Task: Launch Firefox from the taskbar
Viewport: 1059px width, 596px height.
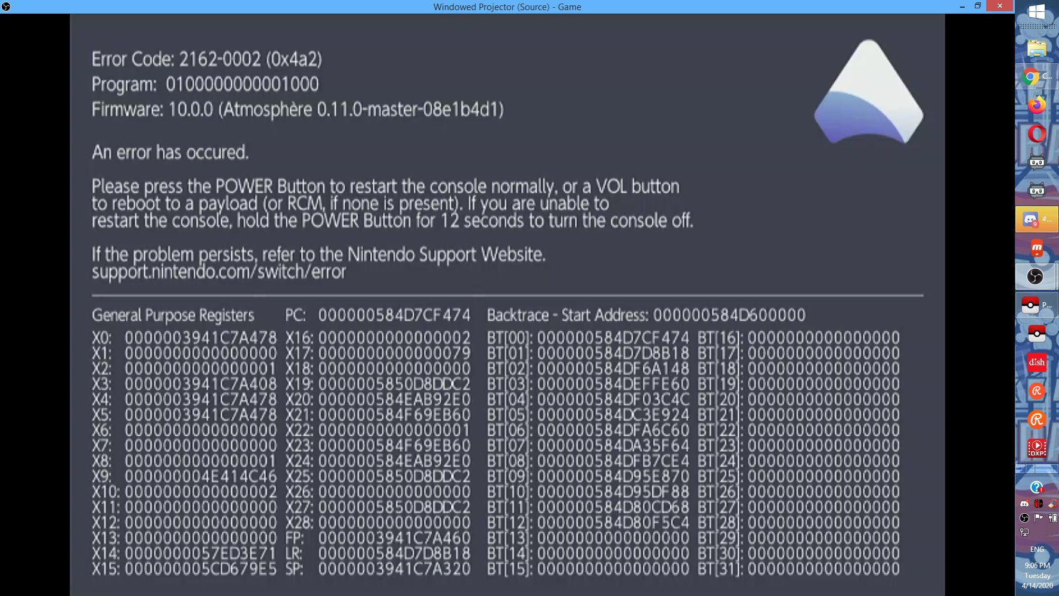Action: pyautogui.click(x=1037, y=105)
